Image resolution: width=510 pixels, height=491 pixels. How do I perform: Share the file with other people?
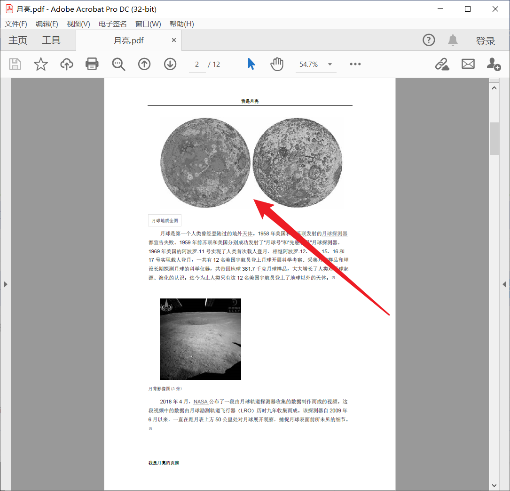pyautogui.click(x=494, y=64)
